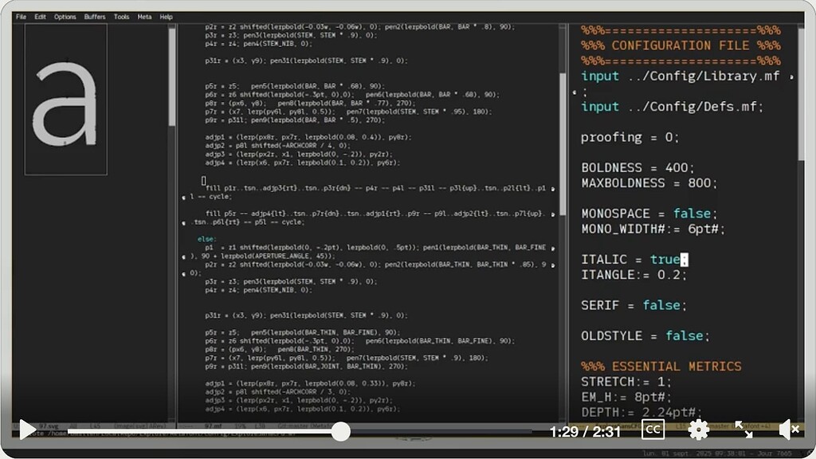Open the Meta menu
816x459 pixels.
[144, 16]
